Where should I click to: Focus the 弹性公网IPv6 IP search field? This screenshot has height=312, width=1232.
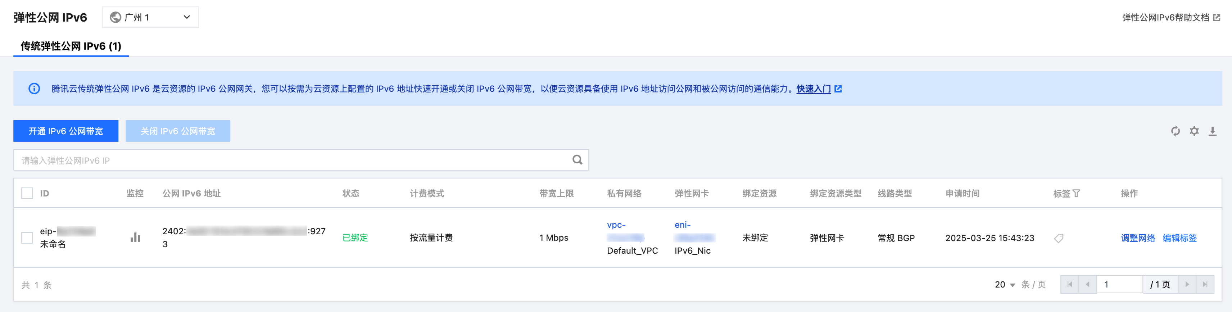[x=301, y=160]
